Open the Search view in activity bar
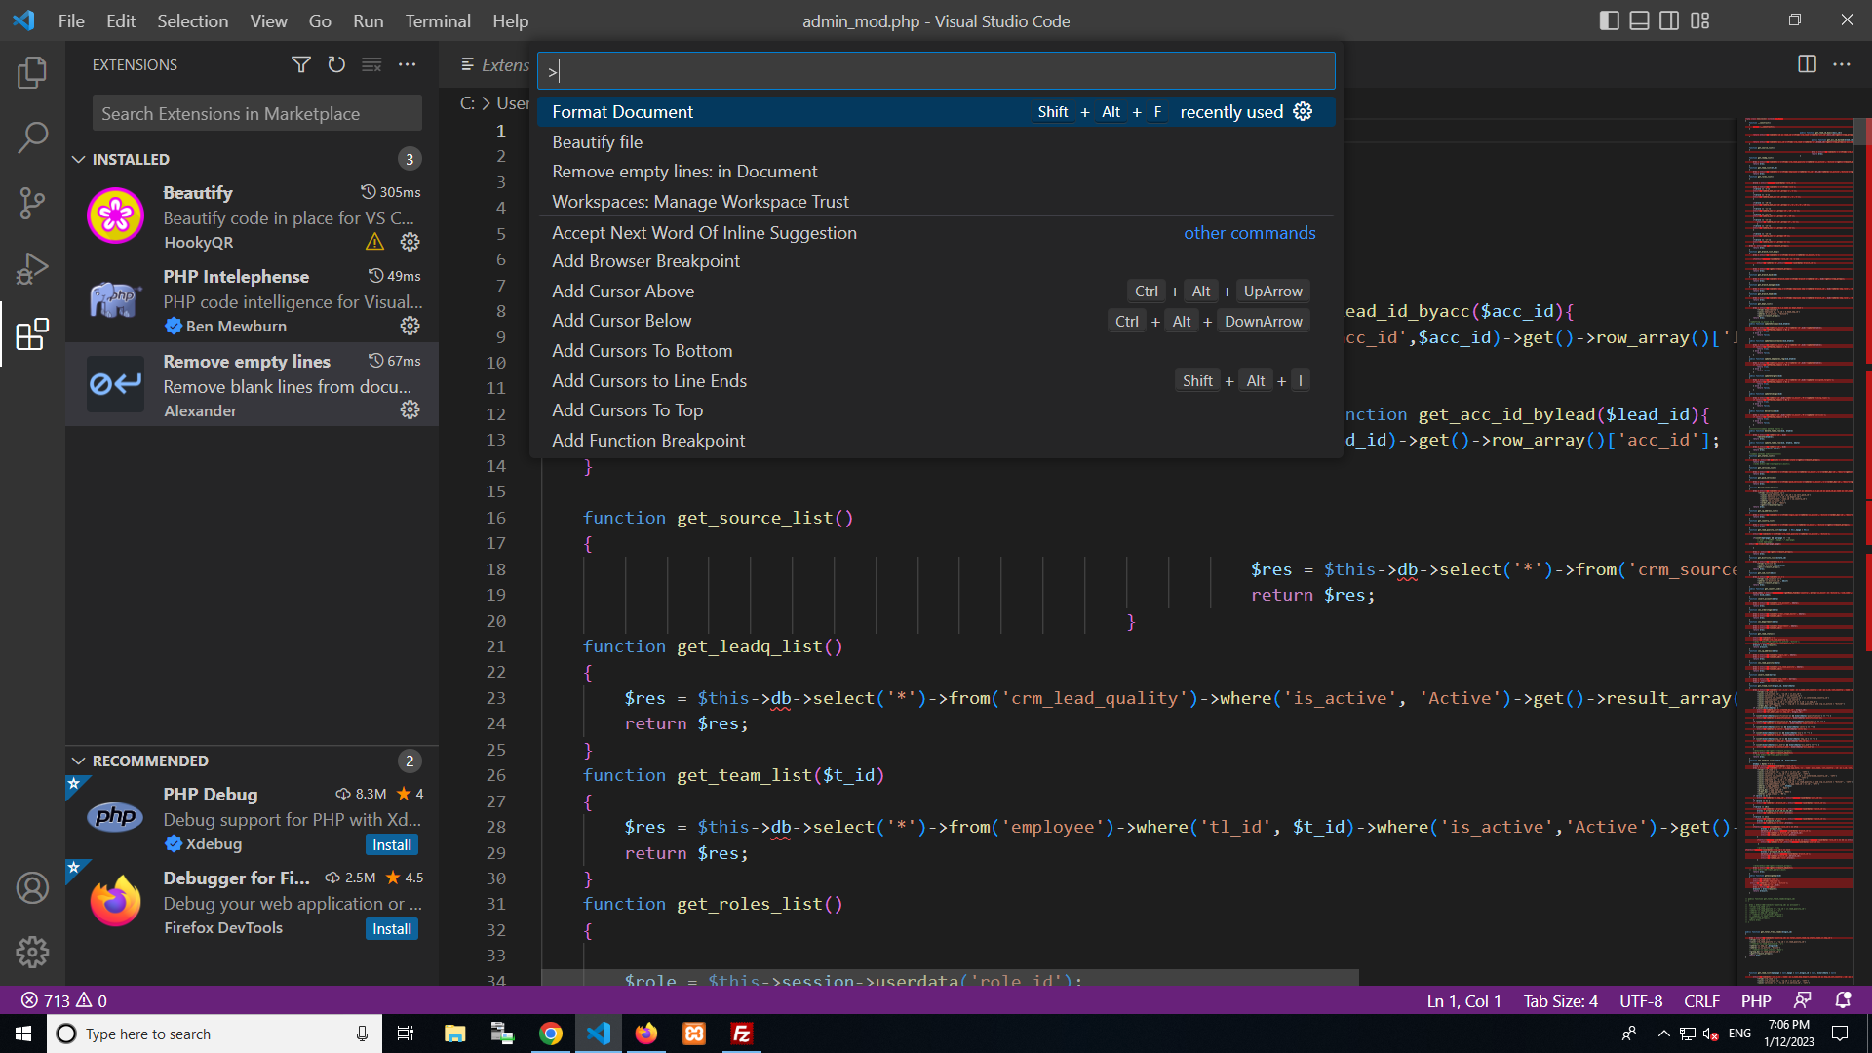1872x1053 pixels. point(32,137)
